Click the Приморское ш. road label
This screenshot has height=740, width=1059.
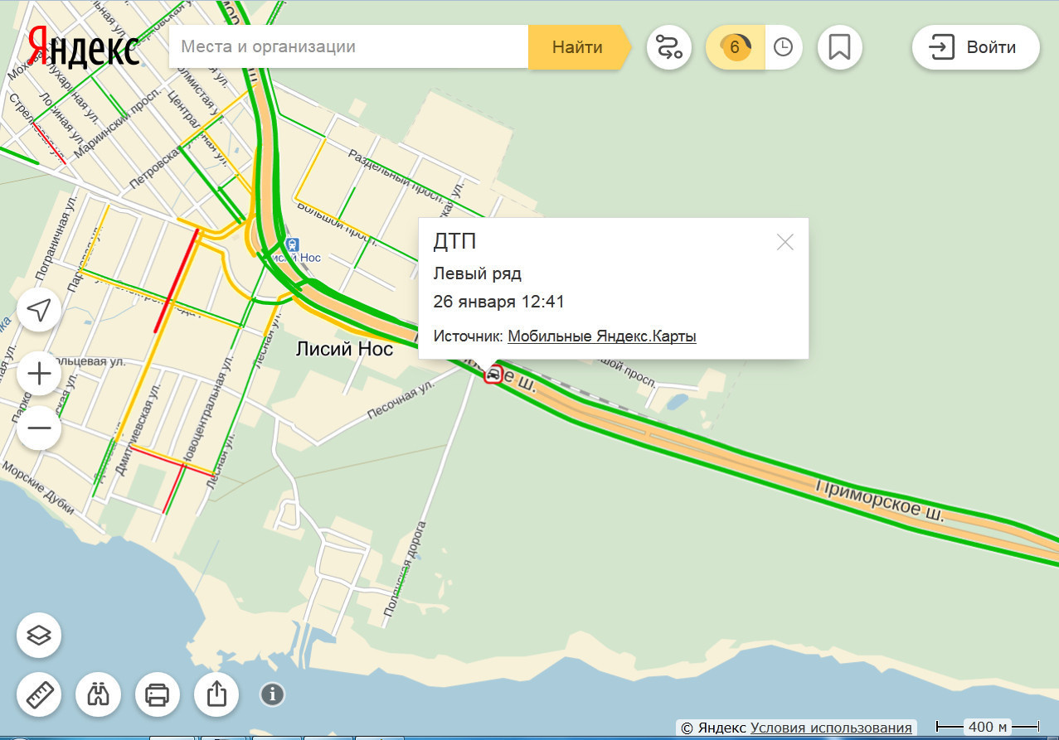click(x=880, y=500)
